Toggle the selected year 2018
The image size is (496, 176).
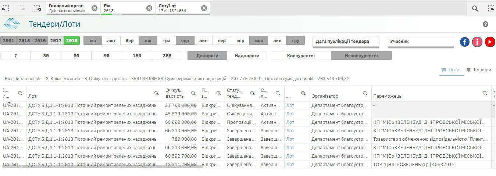72,41
